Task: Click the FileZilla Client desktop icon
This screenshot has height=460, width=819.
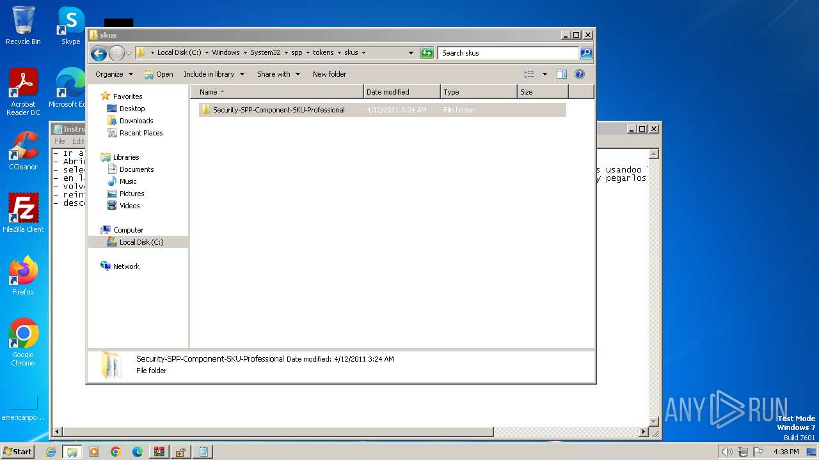Action: pyautogui.click(x=23, y=213)
